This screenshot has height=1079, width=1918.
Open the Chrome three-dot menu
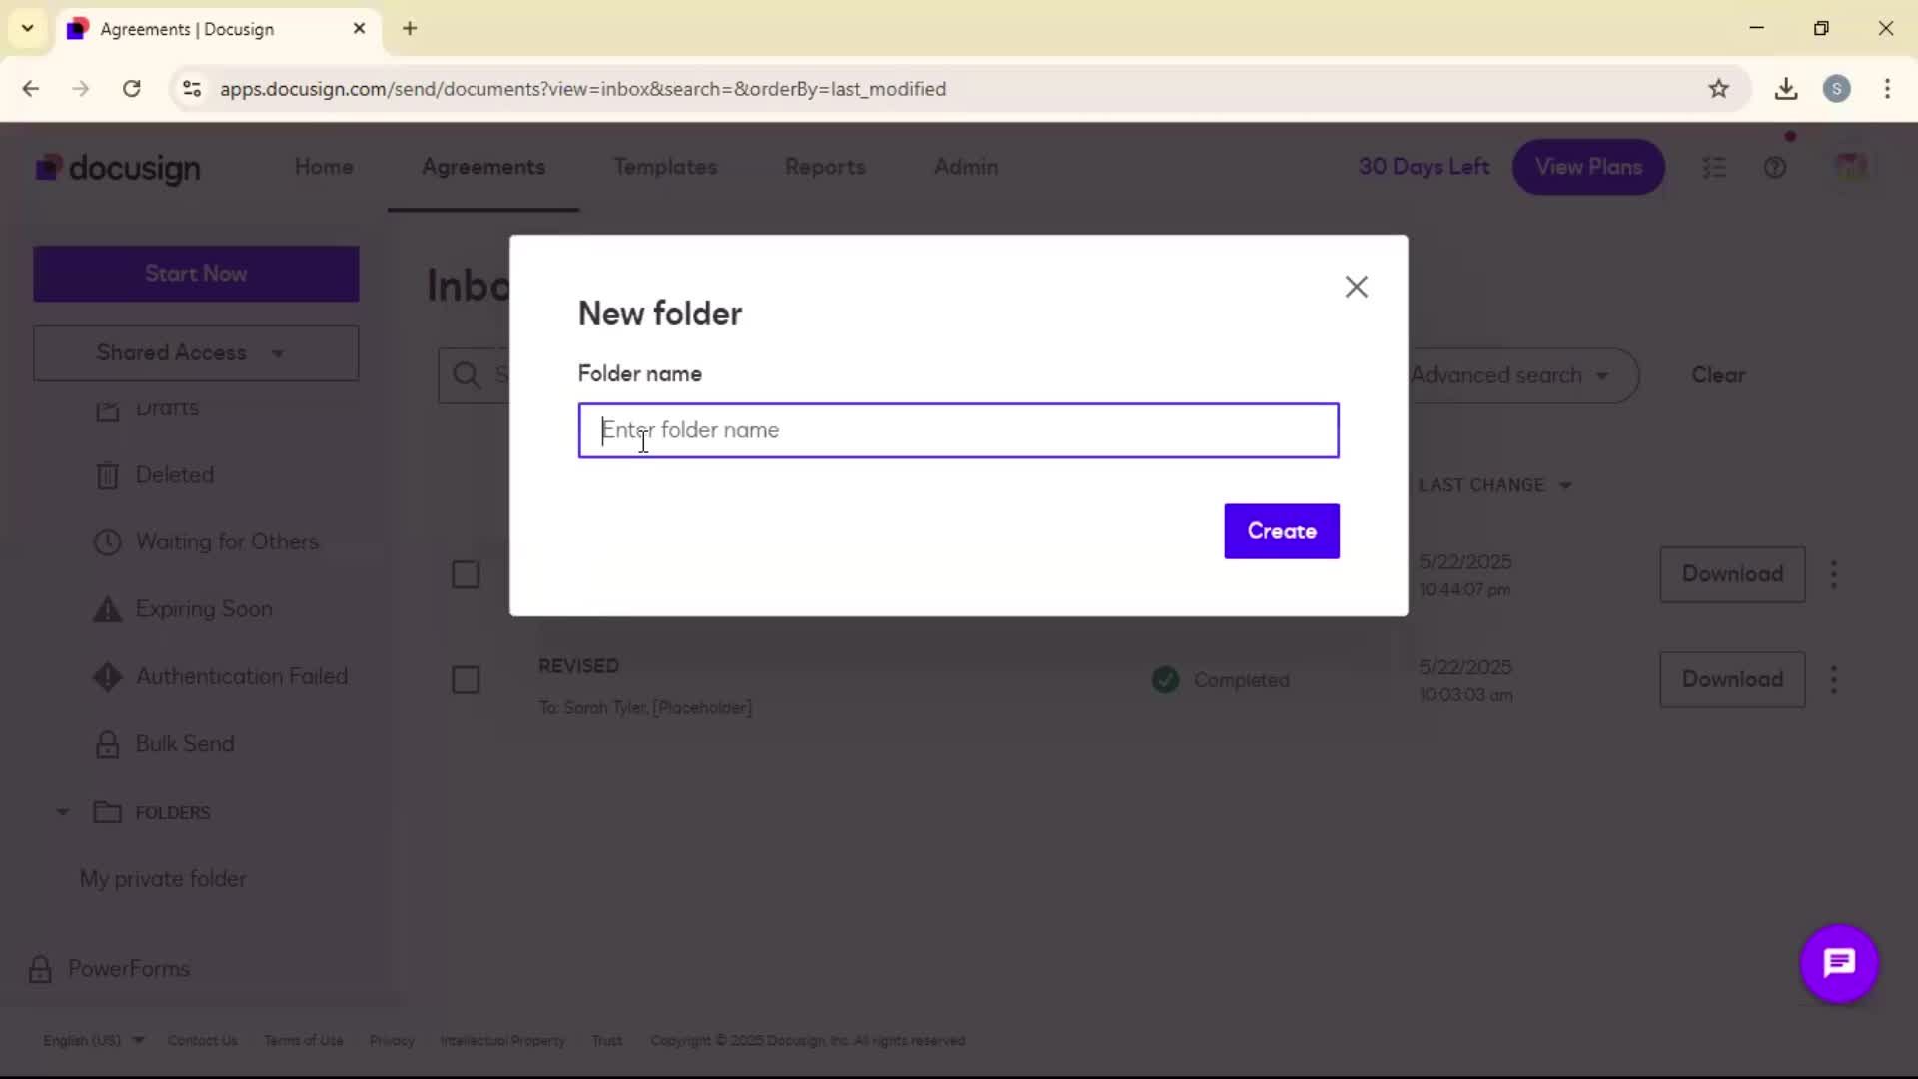[x=1887, y=89]
